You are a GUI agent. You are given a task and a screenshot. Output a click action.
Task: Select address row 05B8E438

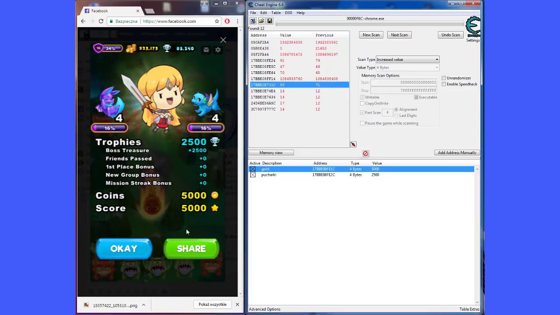pyautogui.click(x=299, y=48)
